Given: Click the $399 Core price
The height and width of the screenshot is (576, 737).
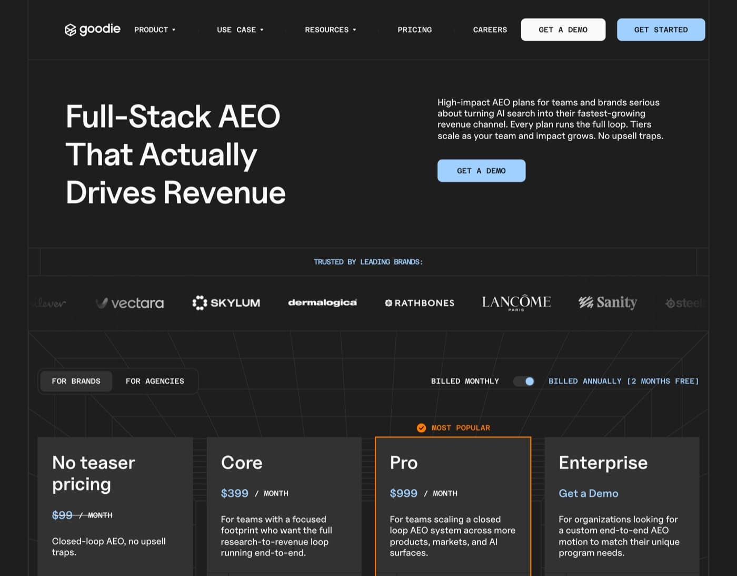Looking at the screenshot, I should pos(234,493).
